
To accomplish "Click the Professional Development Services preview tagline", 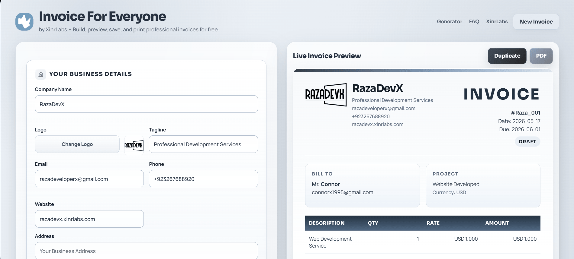I will pyautogui.click(x=392, y=100).
